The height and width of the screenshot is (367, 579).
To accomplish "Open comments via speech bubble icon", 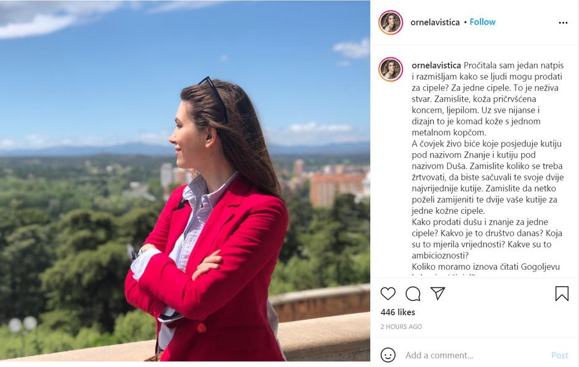I will (x=413, y=294).
